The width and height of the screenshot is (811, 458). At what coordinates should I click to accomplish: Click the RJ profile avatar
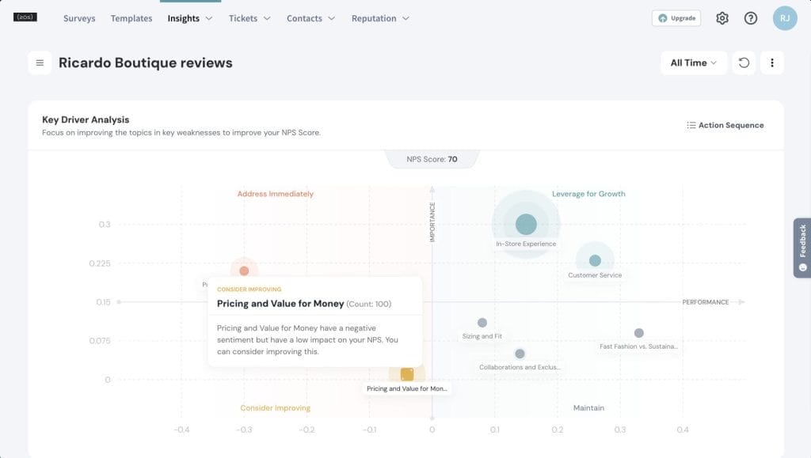(x=783, y=17)
